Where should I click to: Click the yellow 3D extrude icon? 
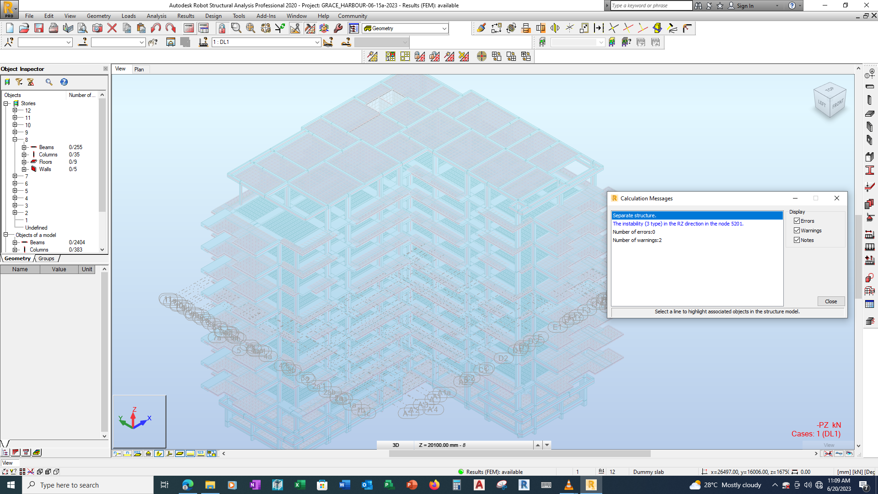pos(658,28)
